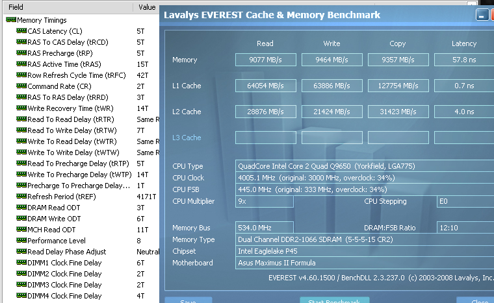Click the CPU Stepping field E0
This screenshot has height=303, width=494.
465,201
